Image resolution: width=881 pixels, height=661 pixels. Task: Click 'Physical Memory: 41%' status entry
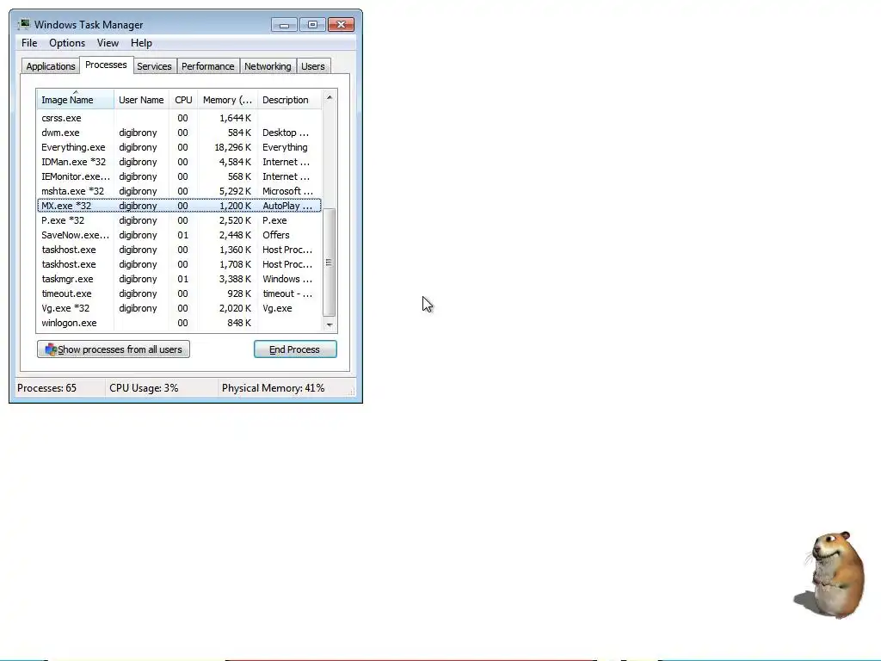(x=273, y=388)
